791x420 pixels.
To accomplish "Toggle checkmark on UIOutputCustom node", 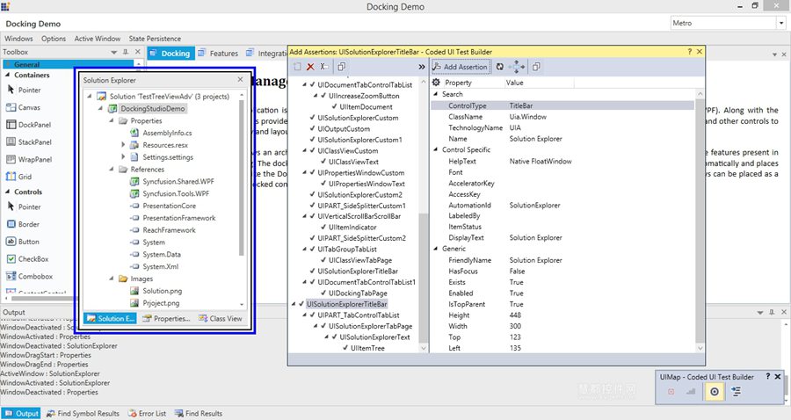I will click(313, 128).
